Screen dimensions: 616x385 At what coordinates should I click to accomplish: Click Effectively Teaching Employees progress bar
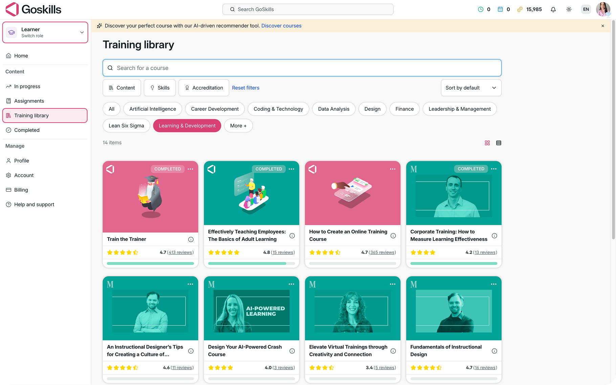click(x=251, y=263)
